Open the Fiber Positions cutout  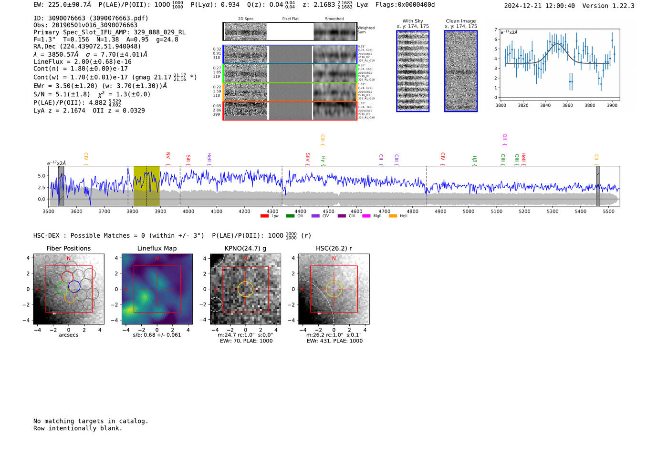coord(68,289)
